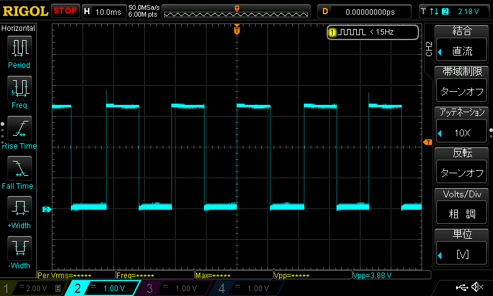493x296 pixels.
Task: Select the active channel 2 tab
Action: point(102,288)
